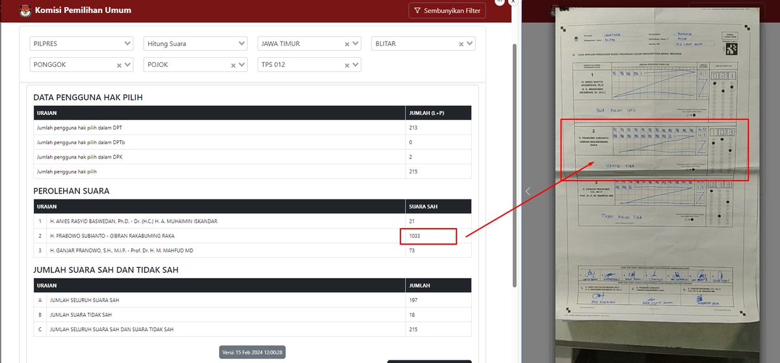Viewport: 780px width, 363px height.
Task: Click the left chevron in the image viewer
Action: point(528,191)
